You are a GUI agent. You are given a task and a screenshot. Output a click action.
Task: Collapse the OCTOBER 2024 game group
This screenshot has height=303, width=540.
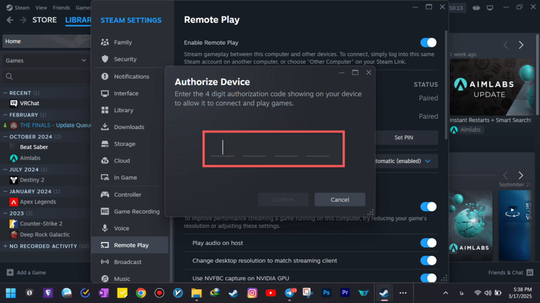5,137
